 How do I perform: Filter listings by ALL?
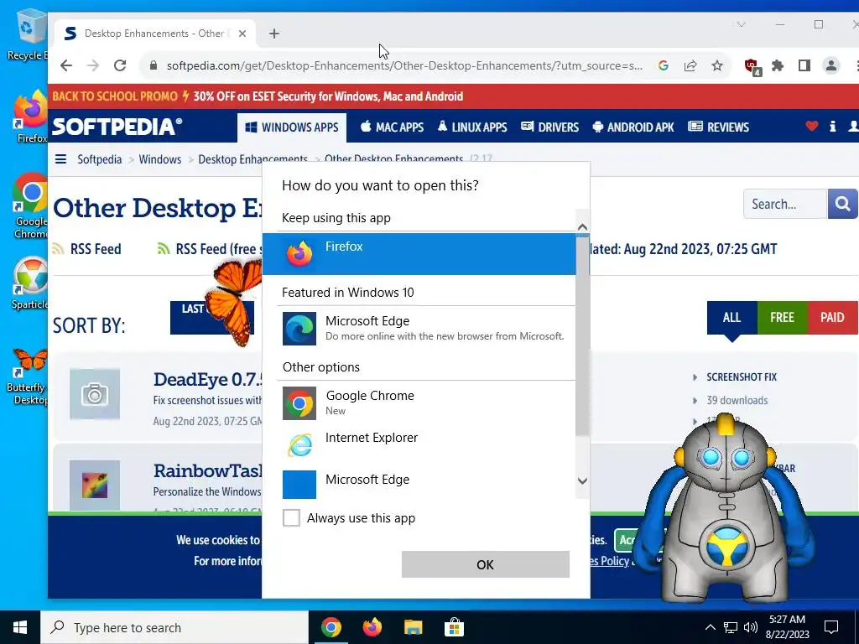coord(731,318)
